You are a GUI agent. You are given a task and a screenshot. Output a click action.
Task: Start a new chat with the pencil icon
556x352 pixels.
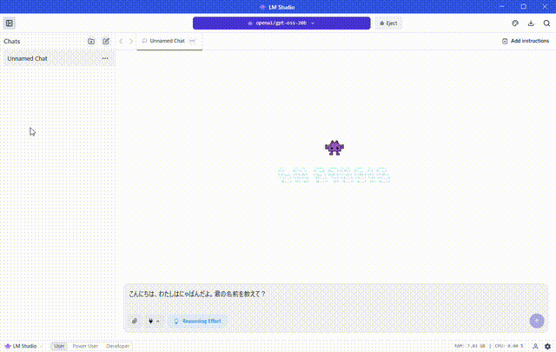pyautogui.click(x=106, y=41)
